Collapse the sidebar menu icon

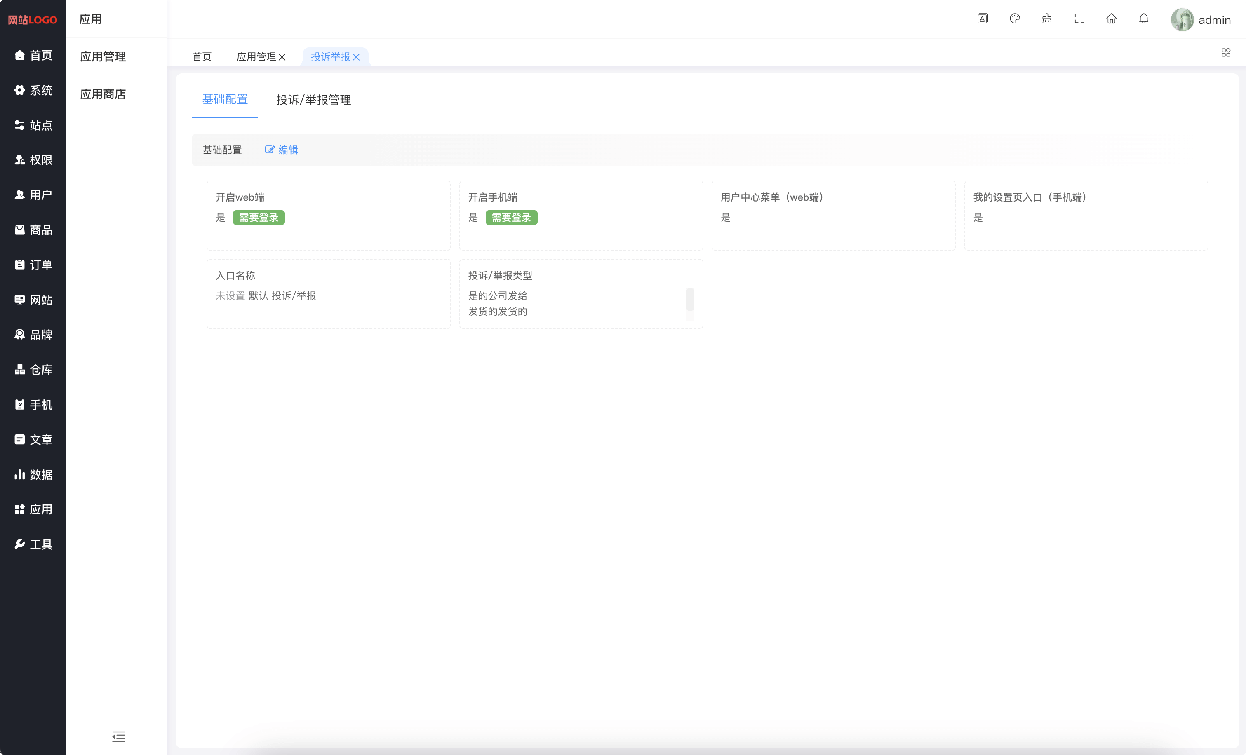pos(118,736)
